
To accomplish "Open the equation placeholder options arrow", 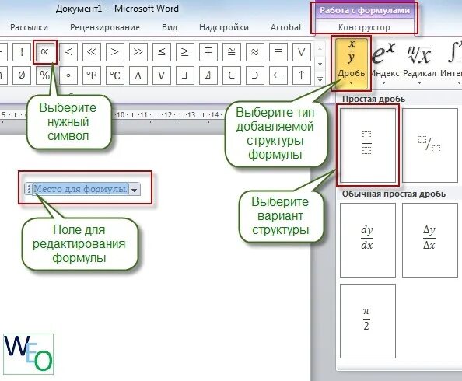I will click(x=135, y=190).
